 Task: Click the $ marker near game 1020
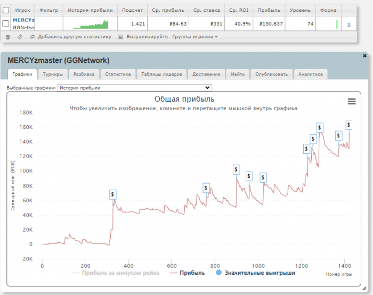pos(263,177)
